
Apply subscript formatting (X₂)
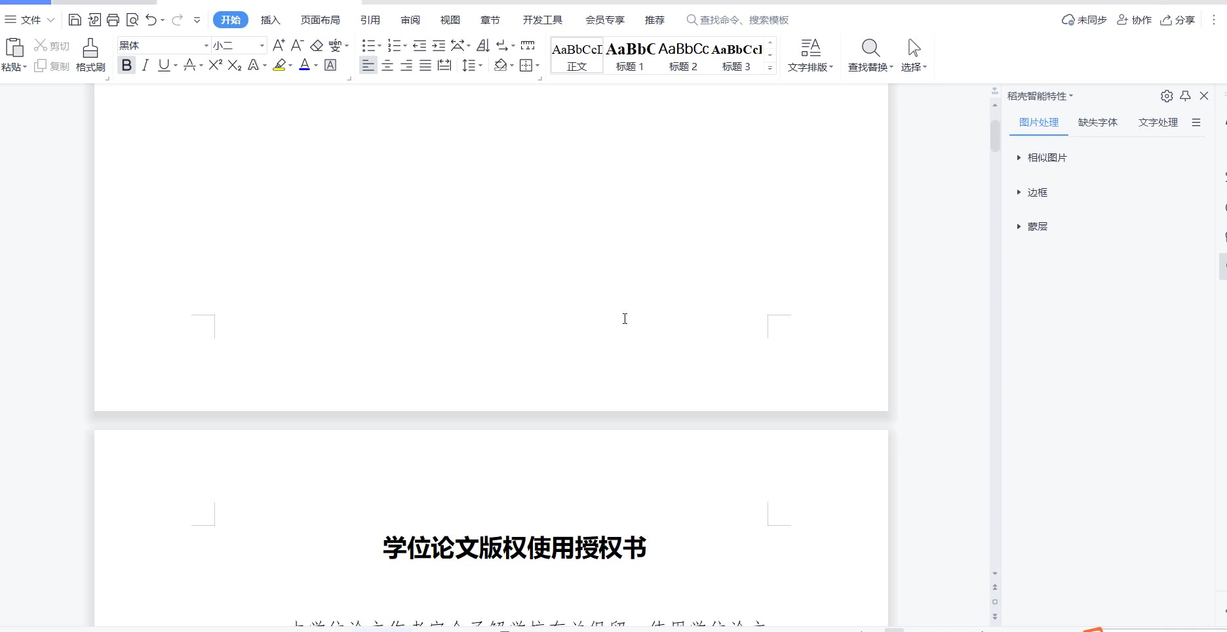(235, 65)
